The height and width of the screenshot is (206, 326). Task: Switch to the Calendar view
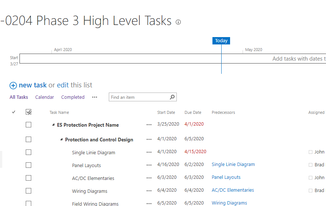[44, 97]
